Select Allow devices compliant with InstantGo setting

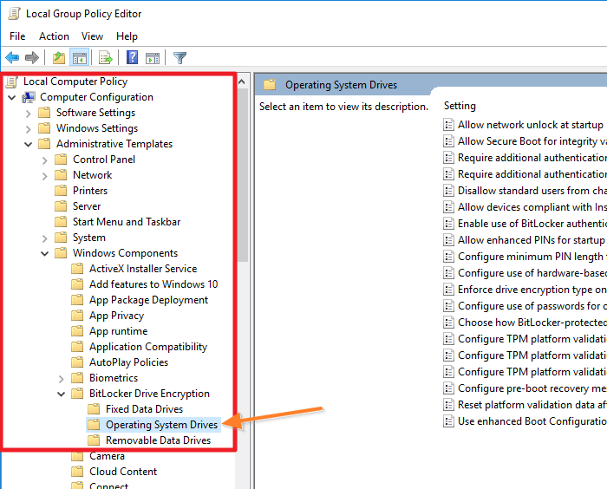pyautogui.click(x=532, y=207)
